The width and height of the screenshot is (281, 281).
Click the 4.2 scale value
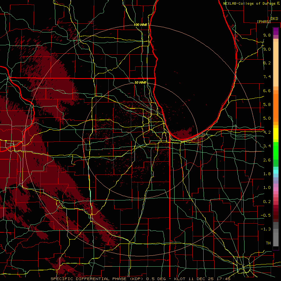(x=267, y=132)
